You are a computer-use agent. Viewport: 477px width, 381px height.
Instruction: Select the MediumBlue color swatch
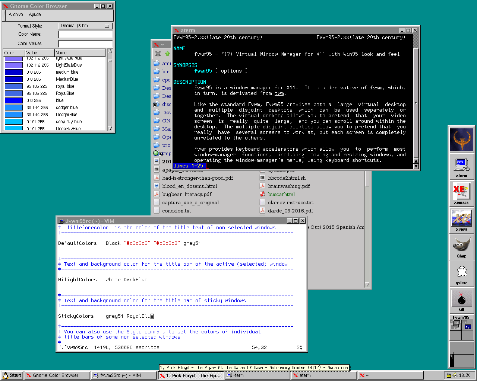pos(14,79)
